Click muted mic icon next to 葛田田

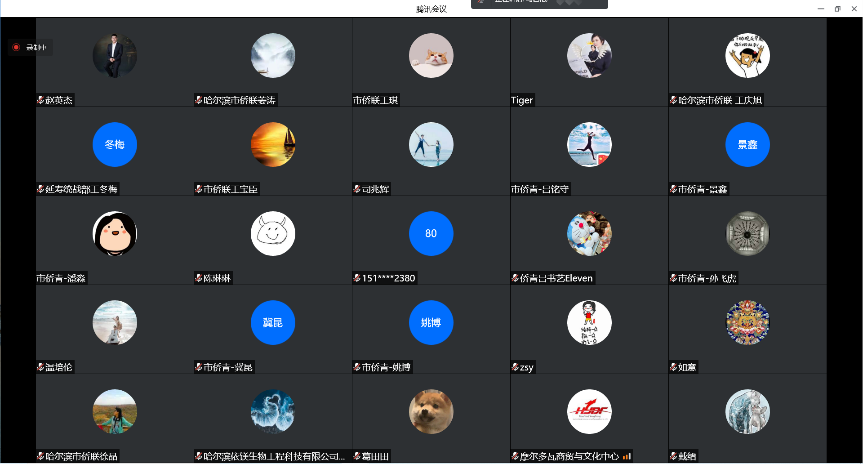[x=357, y=456]
